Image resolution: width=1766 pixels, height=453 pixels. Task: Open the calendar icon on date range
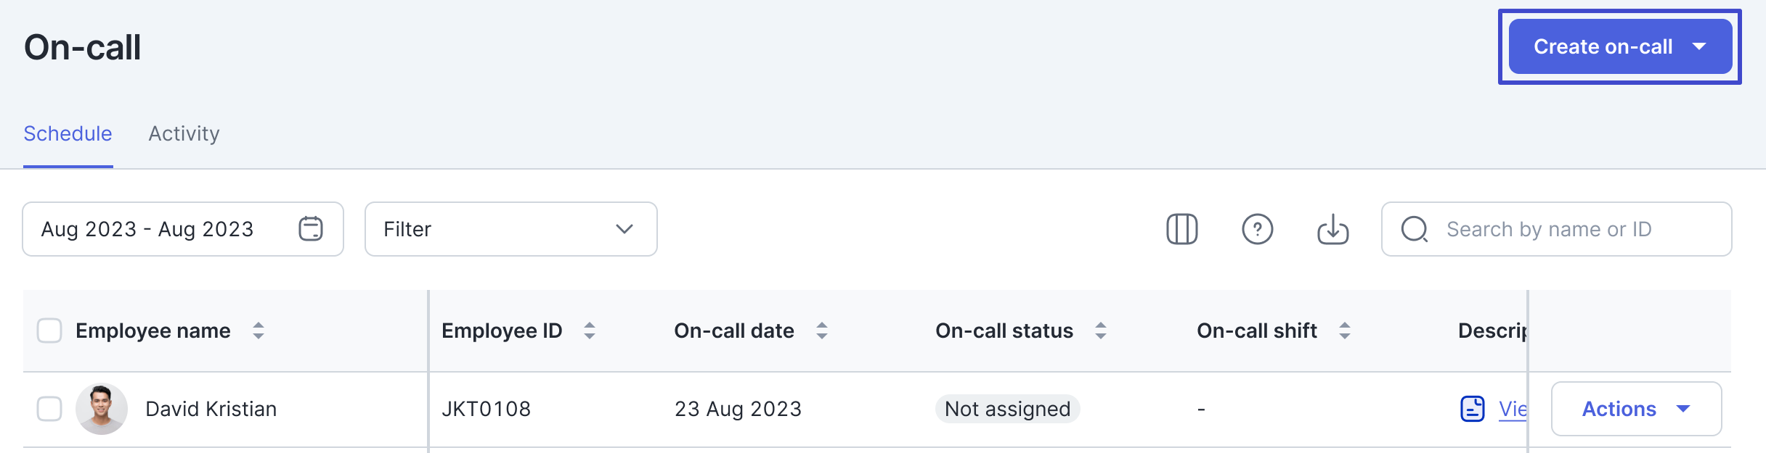311,229
